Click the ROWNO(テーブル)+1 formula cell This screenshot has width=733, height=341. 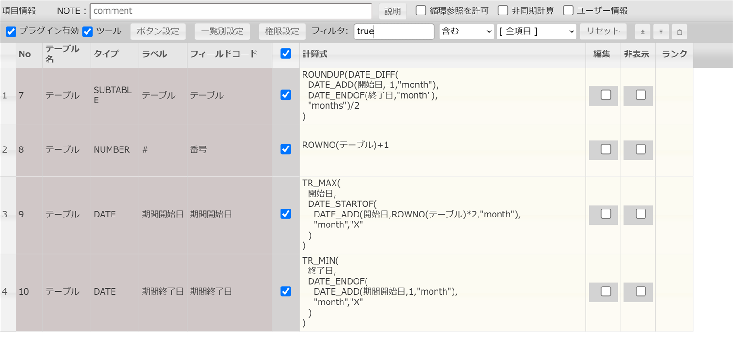pos(442,150)
